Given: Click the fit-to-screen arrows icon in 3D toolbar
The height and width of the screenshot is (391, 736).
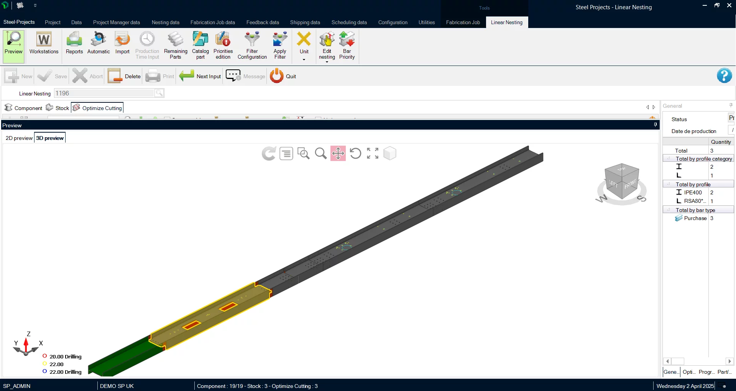Looking at the screenshot, I should 373,153.
